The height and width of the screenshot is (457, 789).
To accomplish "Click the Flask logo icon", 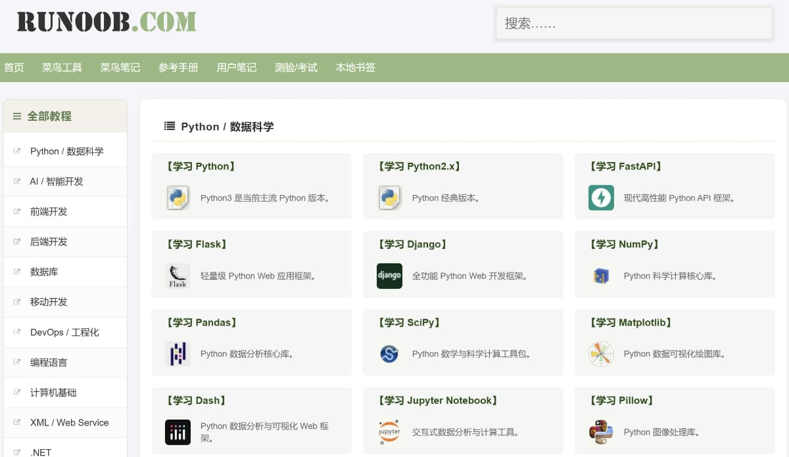I will click(x=178, y=276).
